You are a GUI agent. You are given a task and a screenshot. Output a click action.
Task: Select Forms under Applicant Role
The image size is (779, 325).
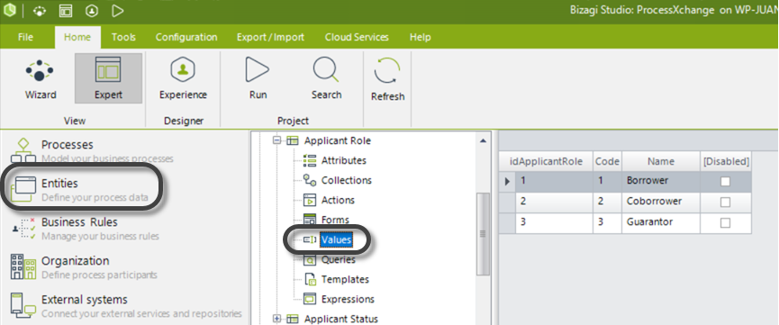point(335,220)
